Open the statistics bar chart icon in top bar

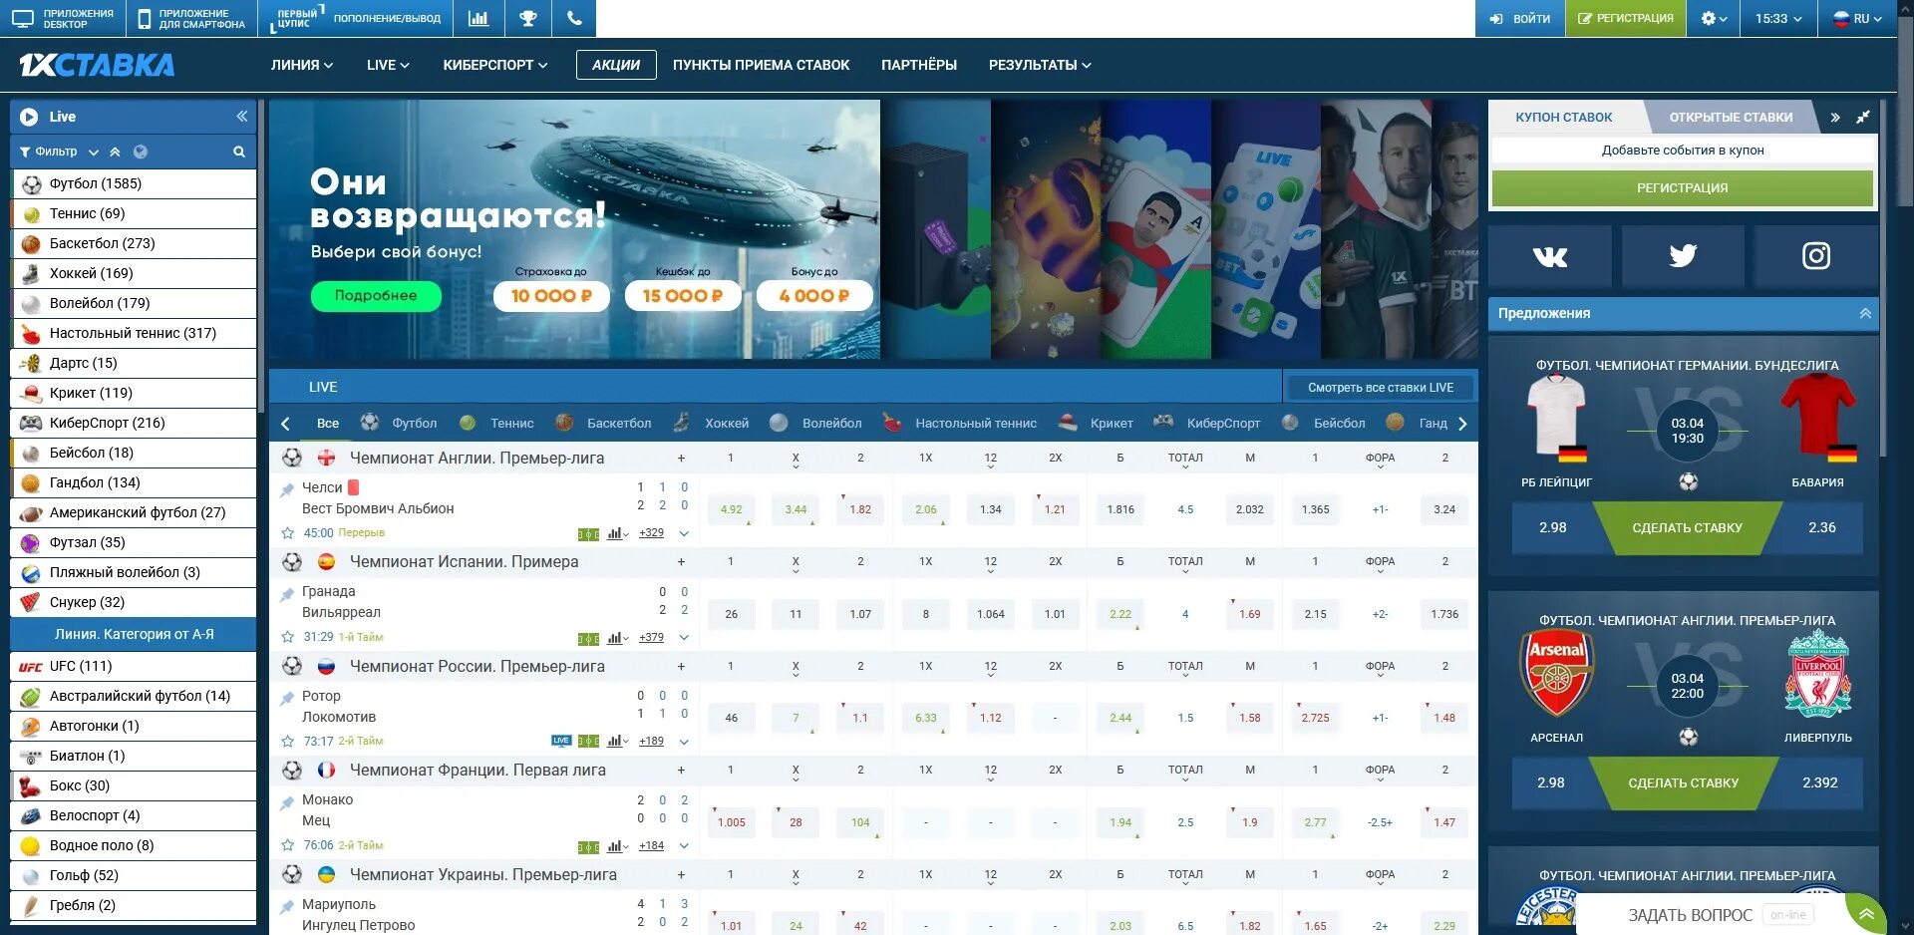coord(478,18)
